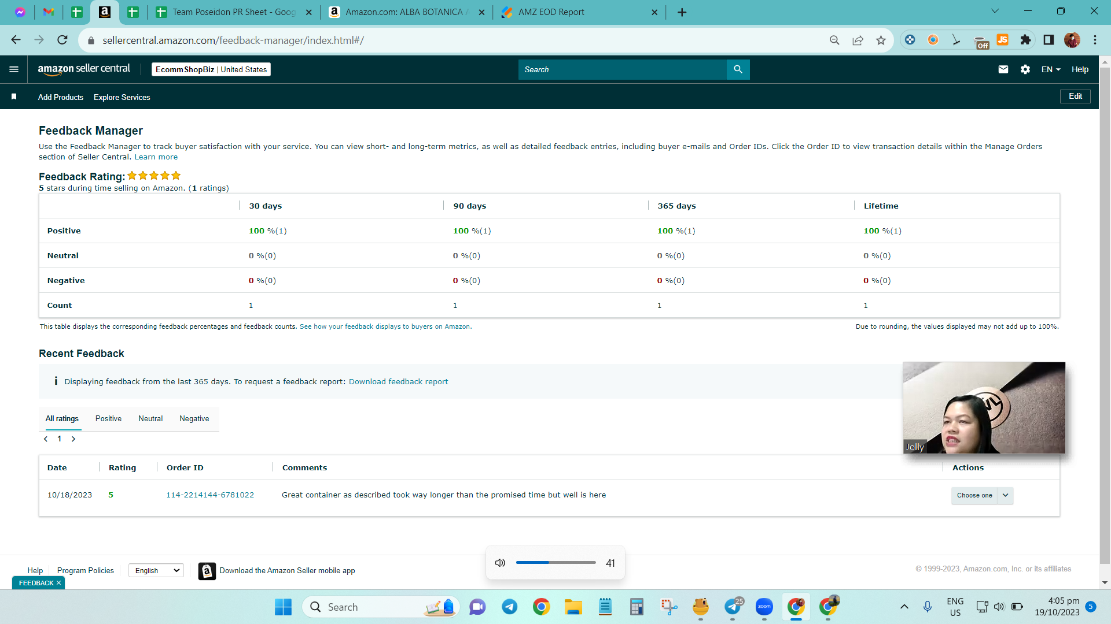
Task: Click the Learn more link
Action: click(156, 157)
